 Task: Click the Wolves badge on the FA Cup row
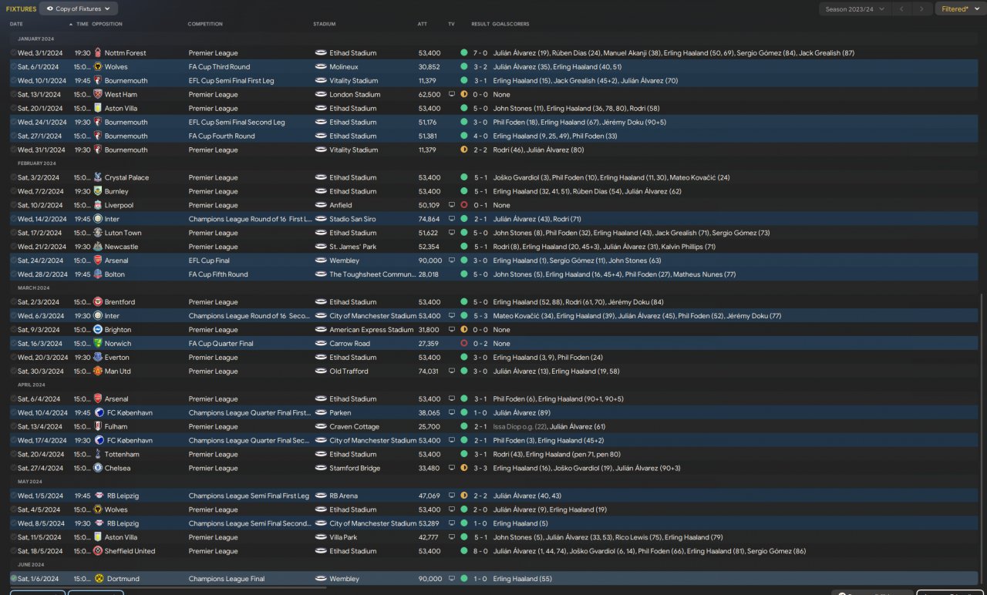pyautogui.click(x=98, y=67)
